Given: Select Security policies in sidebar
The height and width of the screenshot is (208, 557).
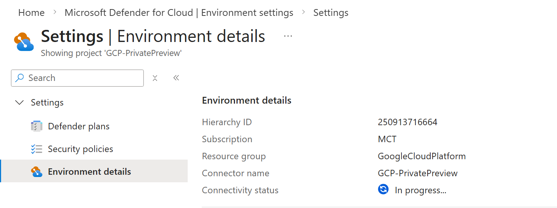Looking at the screenshot, I should click(80, 149).
